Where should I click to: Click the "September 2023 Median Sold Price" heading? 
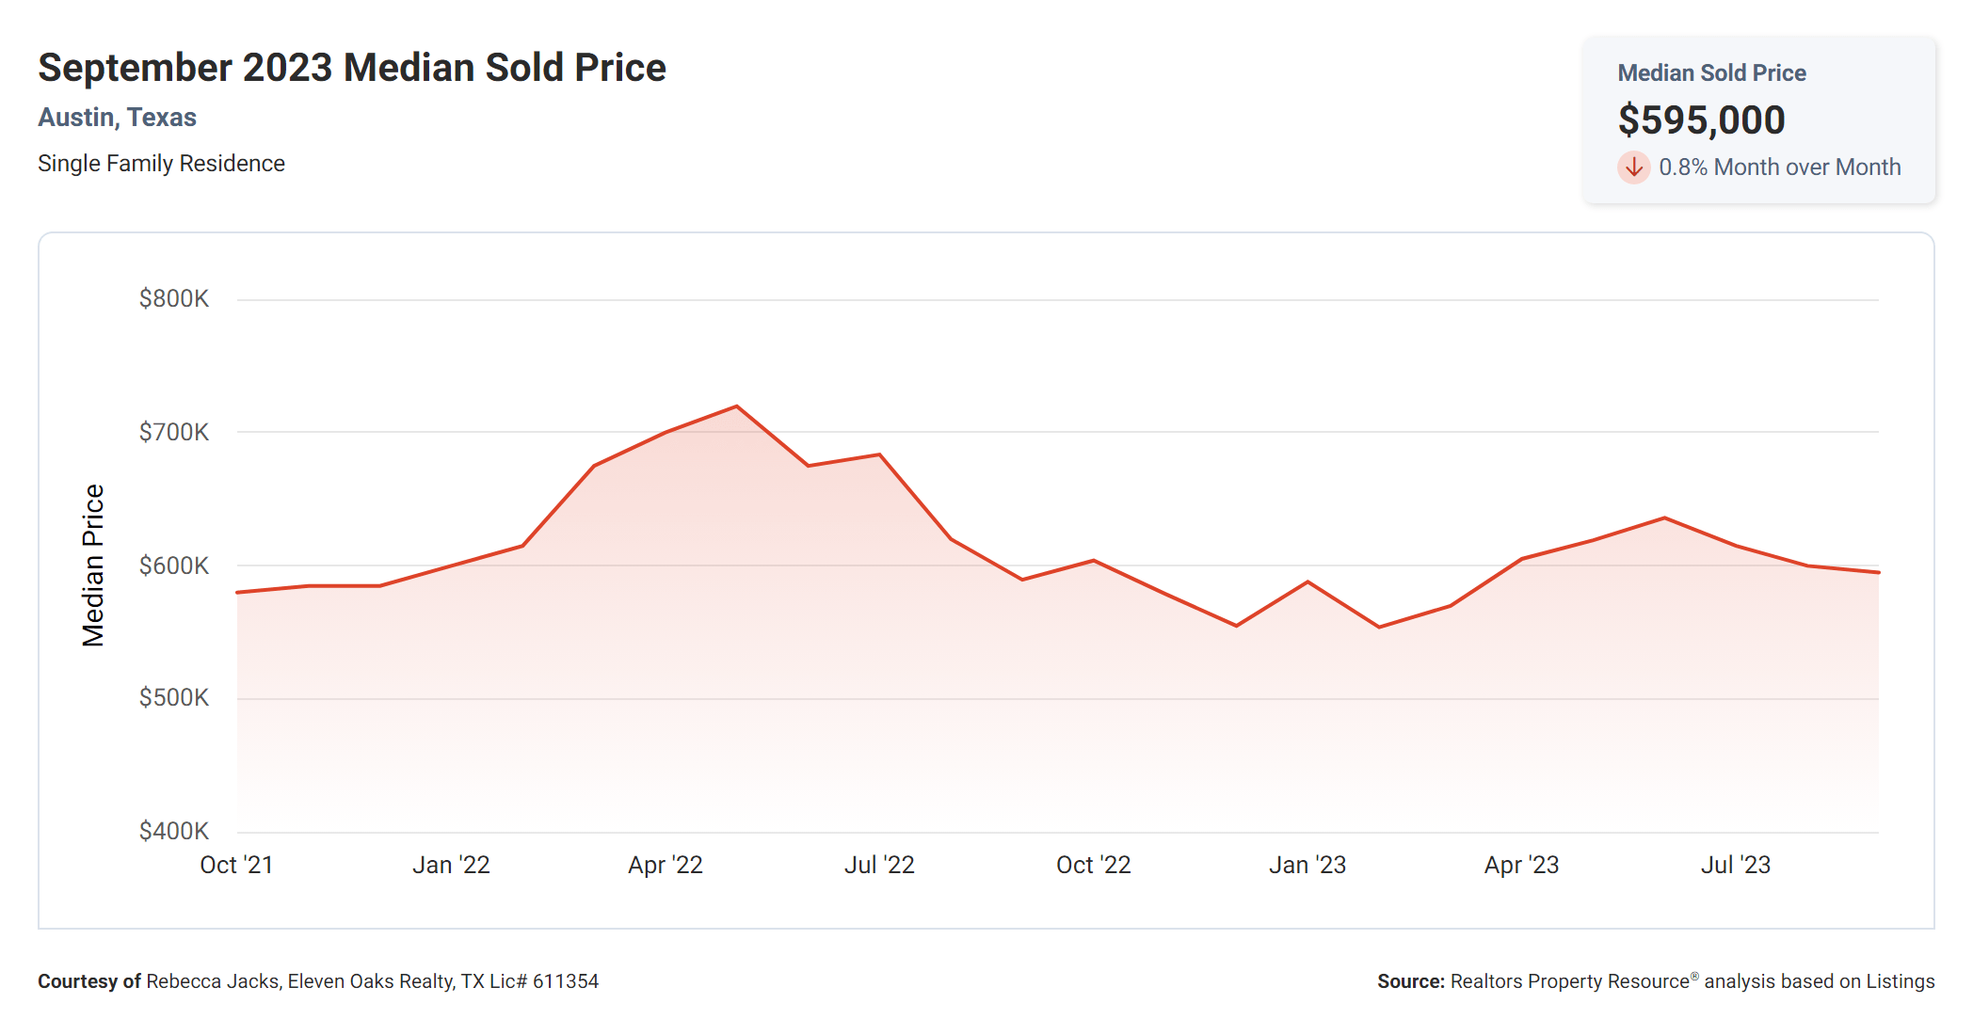point(351,68)
